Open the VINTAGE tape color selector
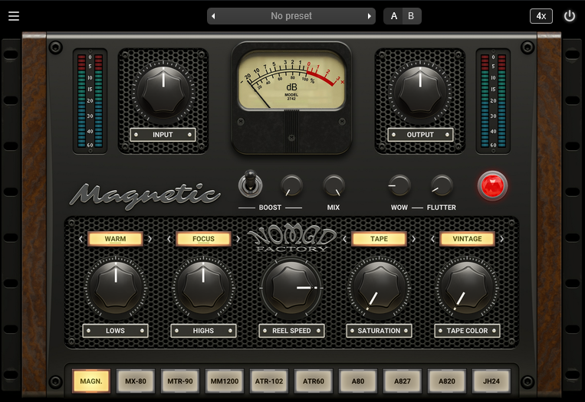 click(x=467, y=239)
